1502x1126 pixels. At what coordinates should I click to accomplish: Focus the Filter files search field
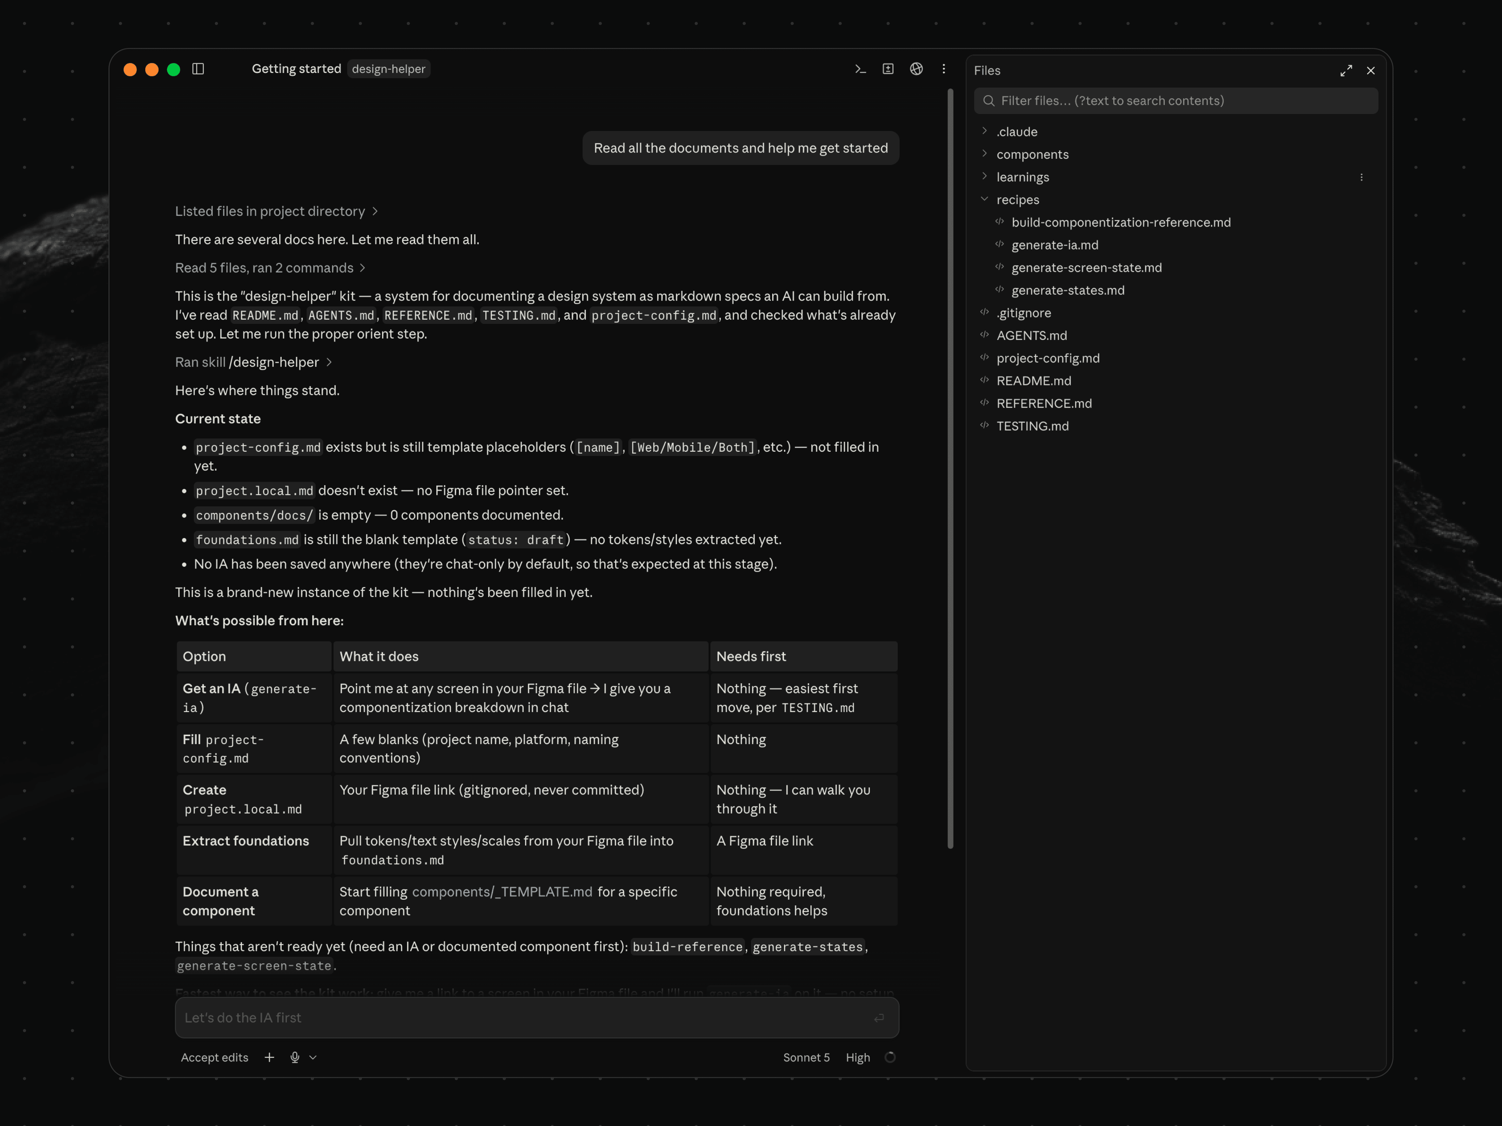click(x=1176, y=100)
